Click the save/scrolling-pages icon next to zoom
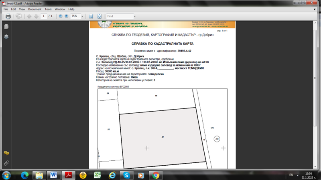321x180 pixels. point(91,16)
